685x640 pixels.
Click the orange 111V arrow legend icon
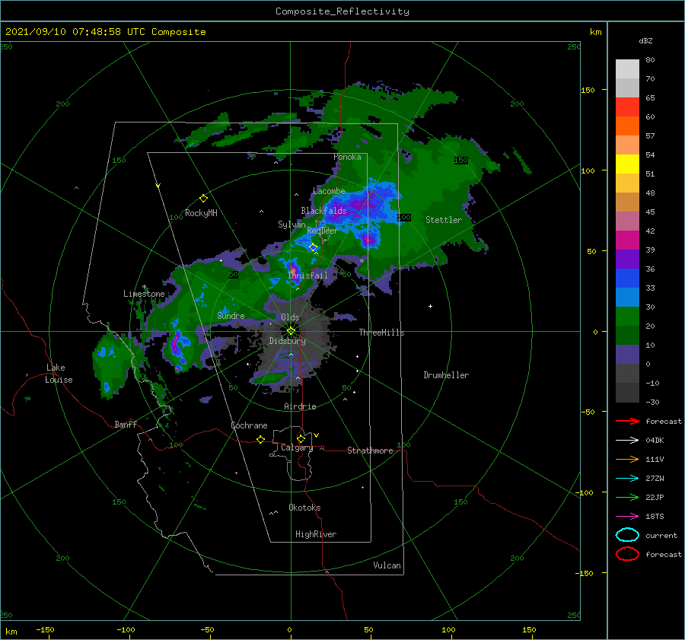[627, 459]
